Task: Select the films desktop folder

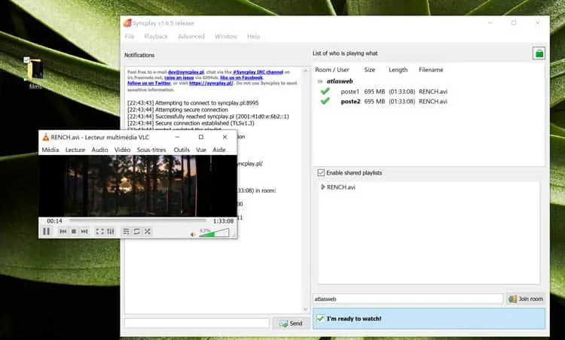Action: [x=35, y=73]
